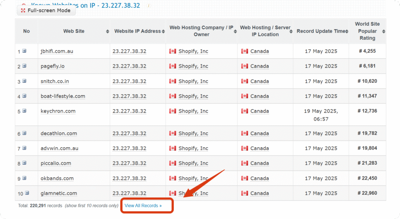Click Canada in glamnetic.com row
The width and height of the screenshot is (400, 219).
[259, 193]
